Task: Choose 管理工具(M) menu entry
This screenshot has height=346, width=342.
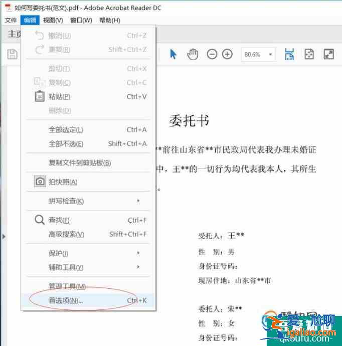Action: pyautogui.click(x=88, y=286)
